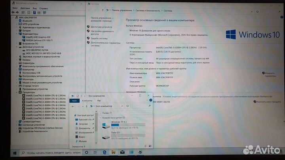The height and width of the screenshot is (160, 285).
Task: Go to Панель управления breadcrumb
Action: 122,10
